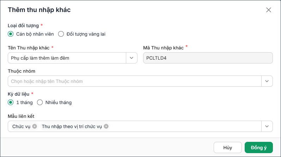
Task: Remove the Chức vụ tag
Action: pos(35,126)
